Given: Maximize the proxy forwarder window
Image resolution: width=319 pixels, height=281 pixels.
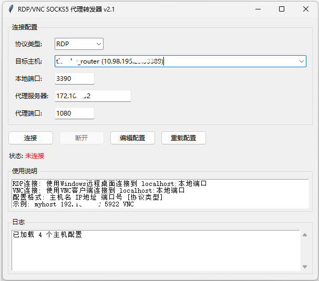Looking at the screenshot, I should (282, 9).
